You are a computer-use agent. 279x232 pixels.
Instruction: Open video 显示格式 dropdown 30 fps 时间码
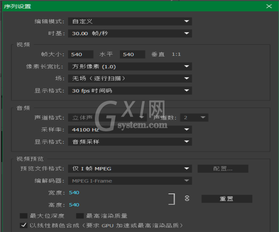pos(130,90)
